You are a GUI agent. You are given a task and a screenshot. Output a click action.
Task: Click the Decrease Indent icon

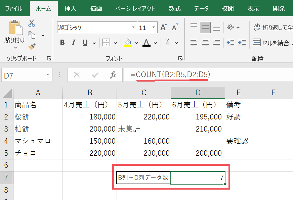click(230, 43)
